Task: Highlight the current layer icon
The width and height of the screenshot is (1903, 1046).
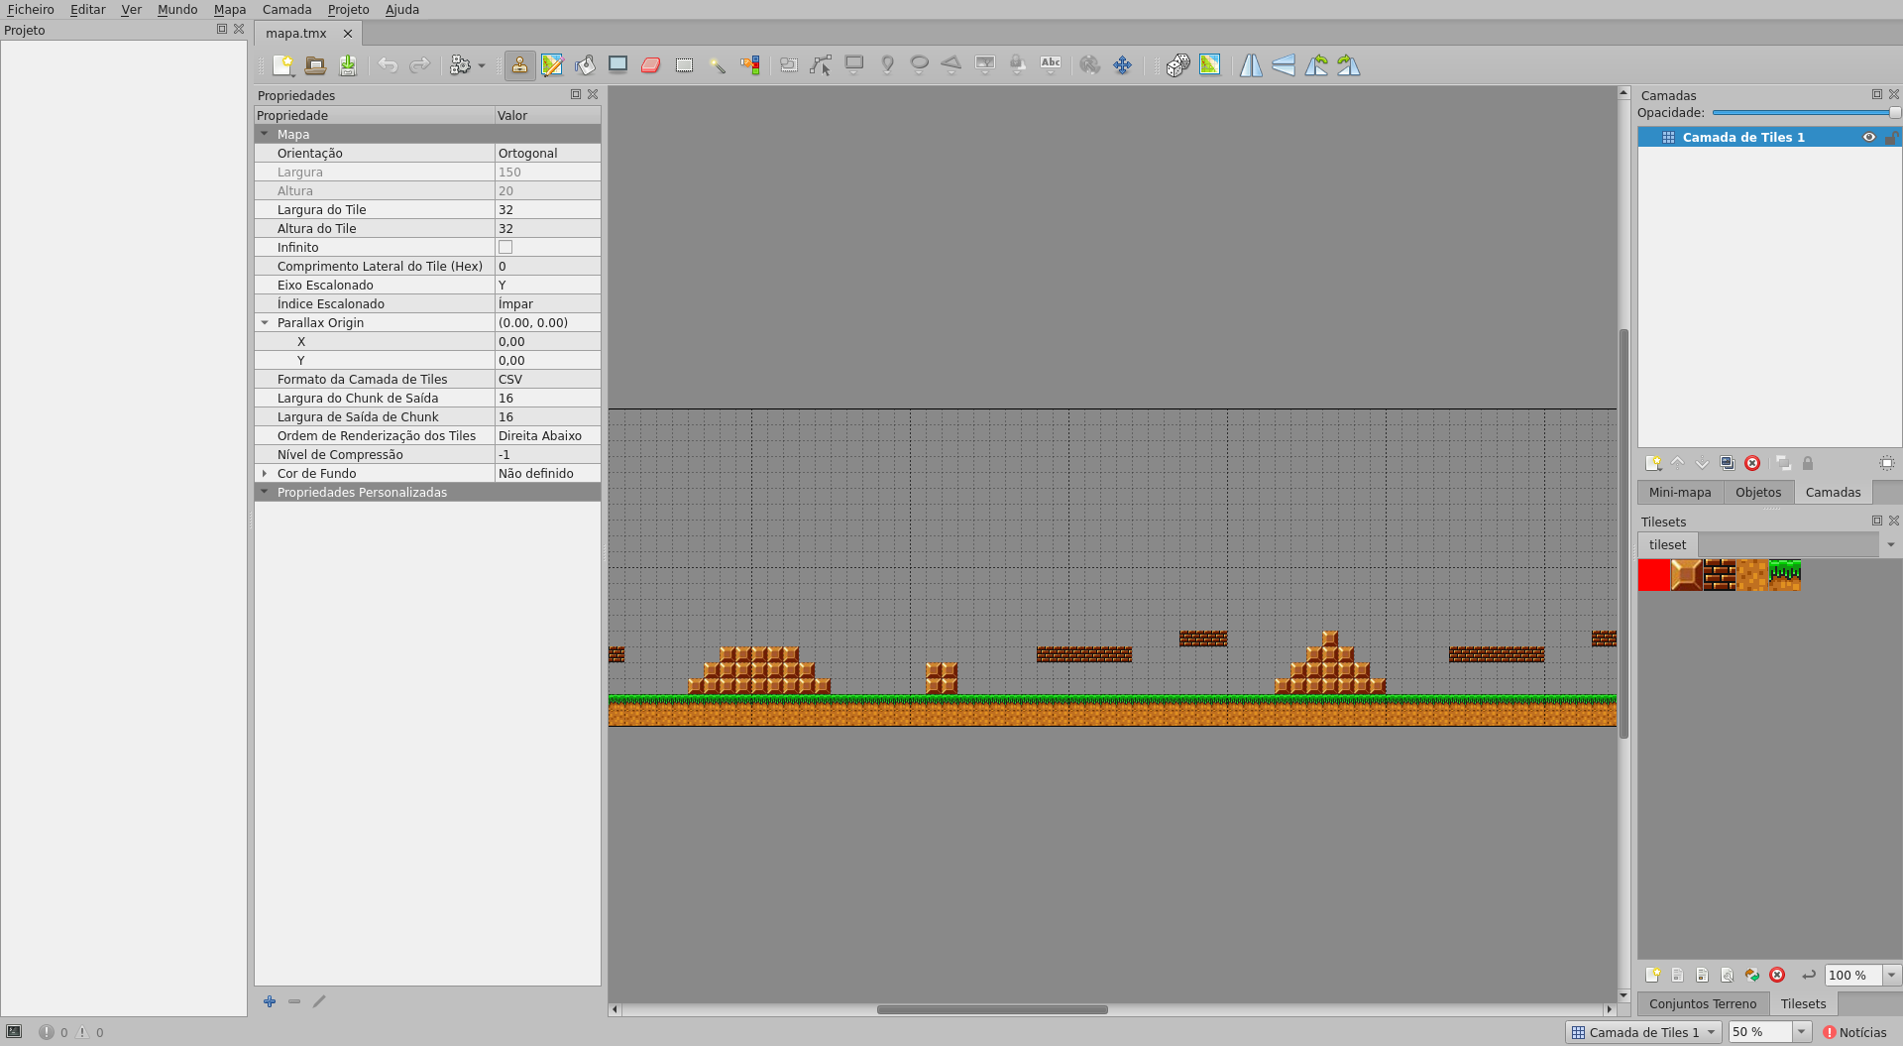Action: tap(1887, 463)
